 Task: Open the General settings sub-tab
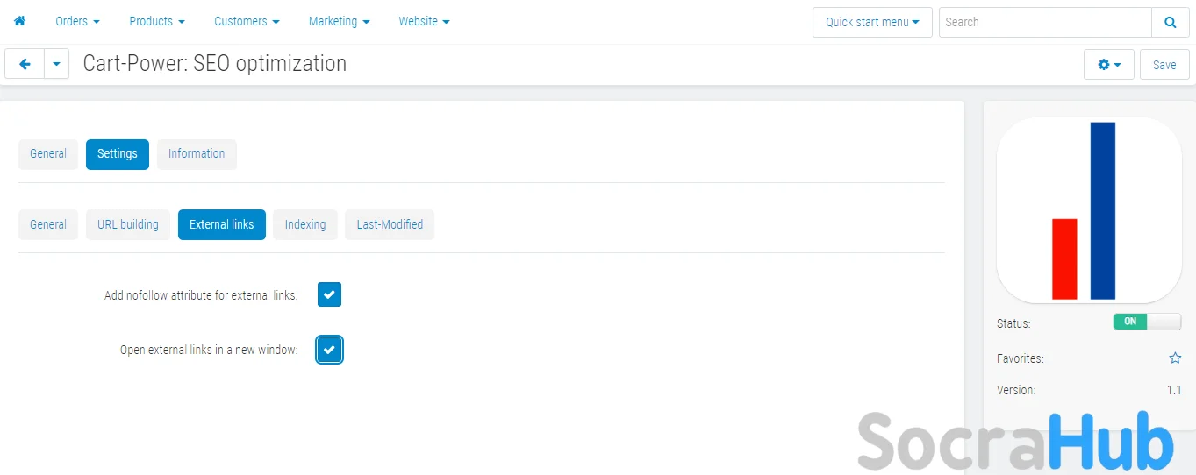tap(48, 224)
